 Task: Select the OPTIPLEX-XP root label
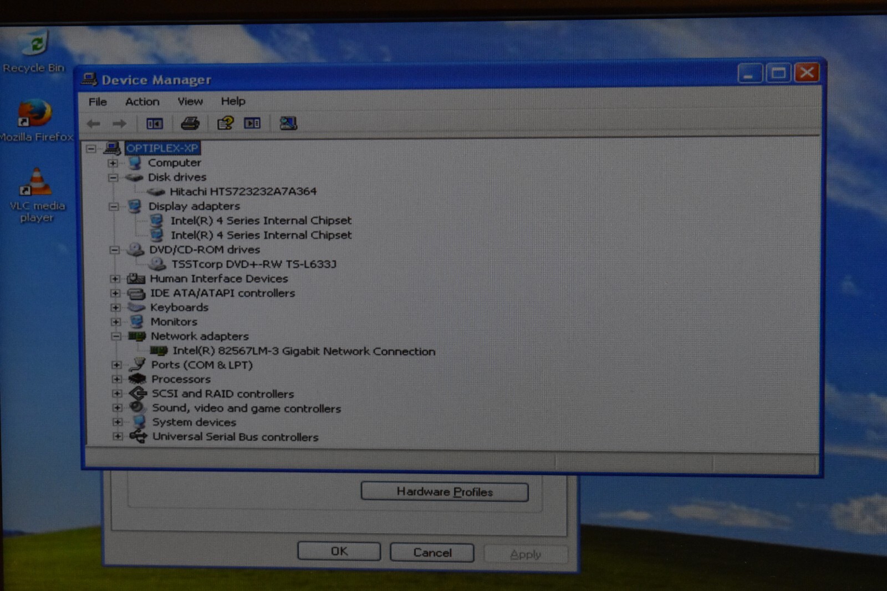(162, 148)
